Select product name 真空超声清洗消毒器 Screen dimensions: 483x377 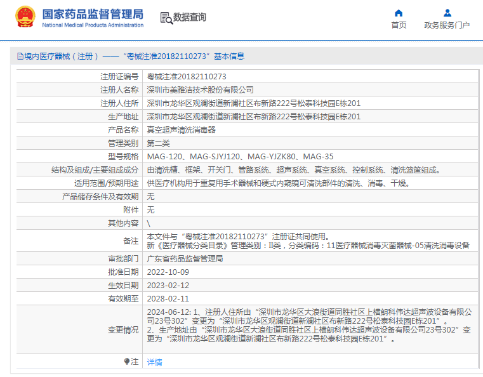pos(181,129)
